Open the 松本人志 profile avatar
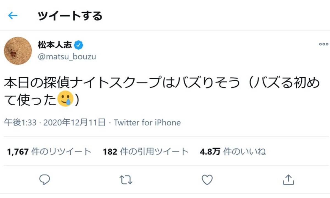The height and width of the screenshot is (198, 330). tap(18, 51)
